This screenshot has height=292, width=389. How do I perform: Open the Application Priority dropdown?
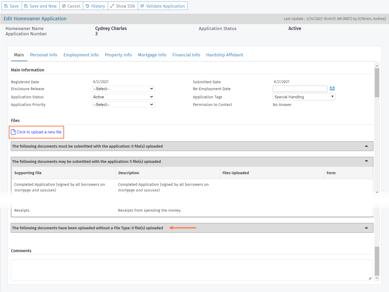123,105
